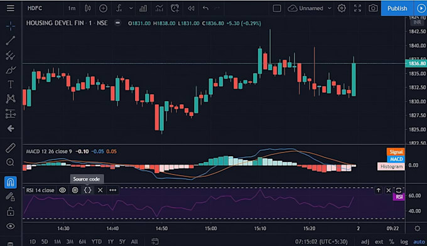The width and height of the screenshot is (427, 246).
Task: Click the play icon beside Publish
Action: pyautogui.click(x=421, y=8)
